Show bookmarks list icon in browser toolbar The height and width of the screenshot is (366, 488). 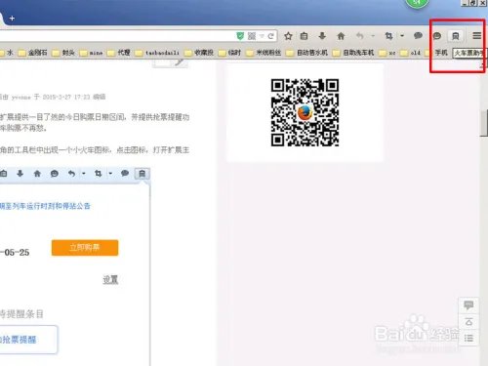point(305,36)
